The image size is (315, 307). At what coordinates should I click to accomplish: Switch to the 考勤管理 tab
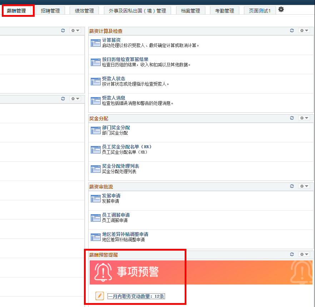click(225, 11)
